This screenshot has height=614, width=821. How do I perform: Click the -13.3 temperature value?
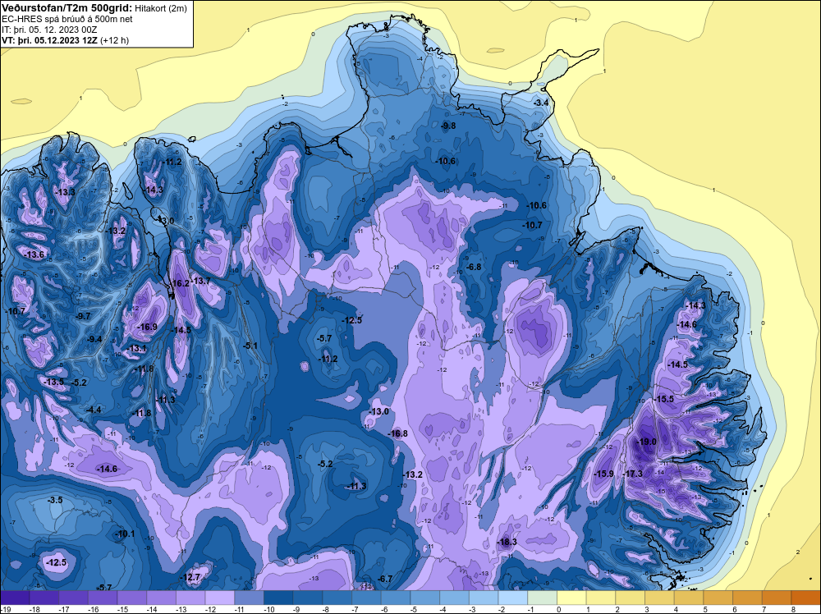pos(66,192)
